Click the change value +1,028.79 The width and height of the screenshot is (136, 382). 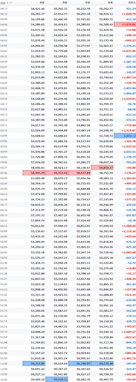(128, 14)
